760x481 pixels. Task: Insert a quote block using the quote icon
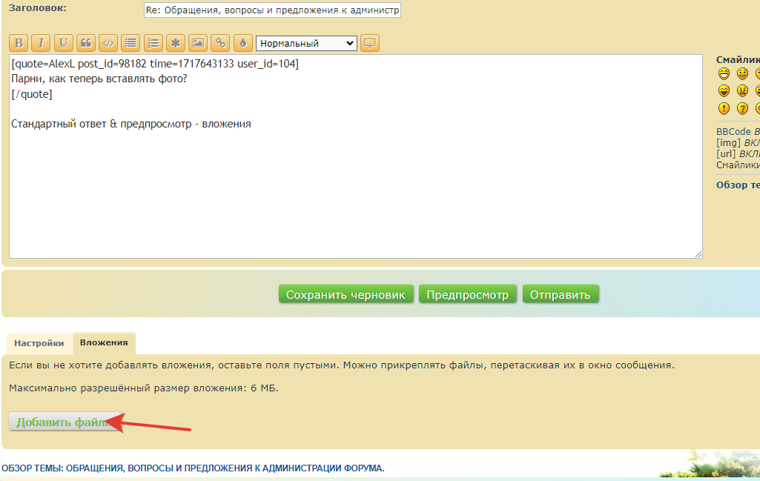click(86, 43)
